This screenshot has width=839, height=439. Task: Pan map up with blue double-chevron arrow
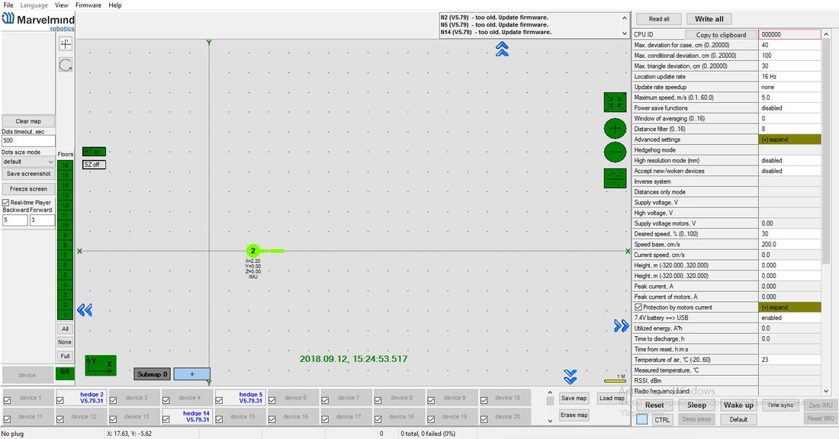click(502, 50)
